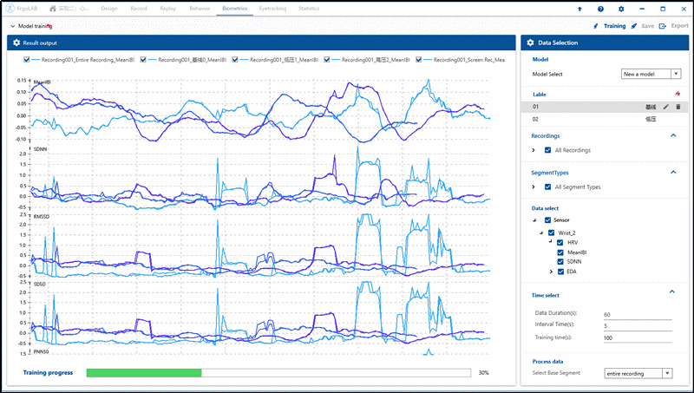Click the Result output gear icon
Image resolution: width=694 pixels, height=393 pixels.
17,42
